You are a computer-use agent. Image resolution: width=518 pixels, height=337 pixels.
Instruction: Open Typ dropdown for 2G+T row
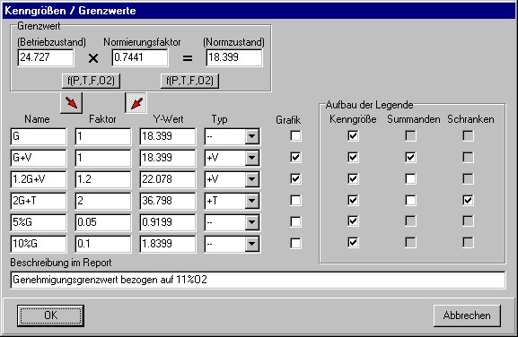(x=251, y=201)
